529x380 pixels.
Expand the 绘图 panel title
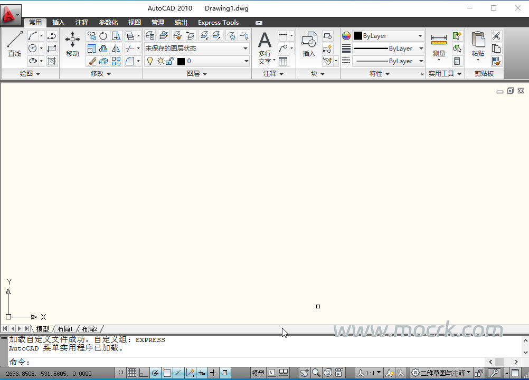point(30,74)
